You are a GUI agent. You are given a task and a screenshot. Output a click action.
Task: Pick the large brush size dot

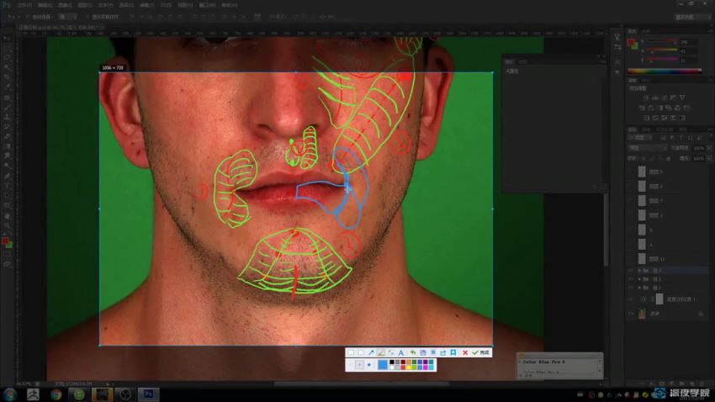click(x=369, y=365)
